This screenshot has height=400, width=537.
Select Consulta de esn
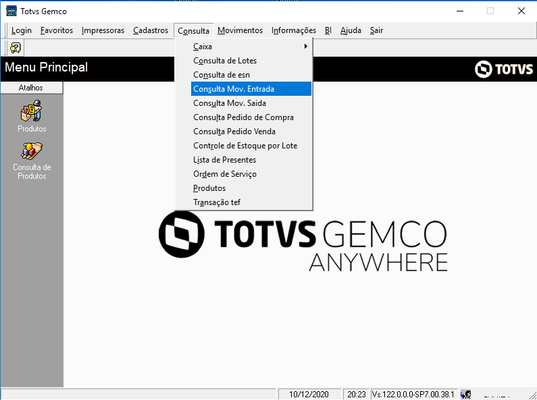[251, 75]
